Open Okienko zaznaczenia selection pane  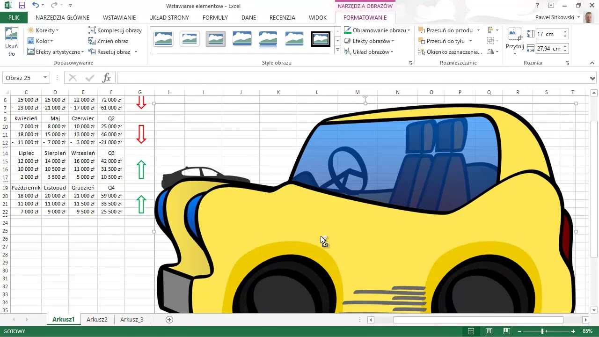450,52
